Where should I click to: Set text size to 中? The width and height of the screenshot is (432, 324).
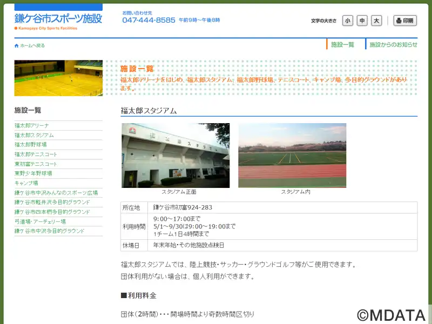pos(362,21)
